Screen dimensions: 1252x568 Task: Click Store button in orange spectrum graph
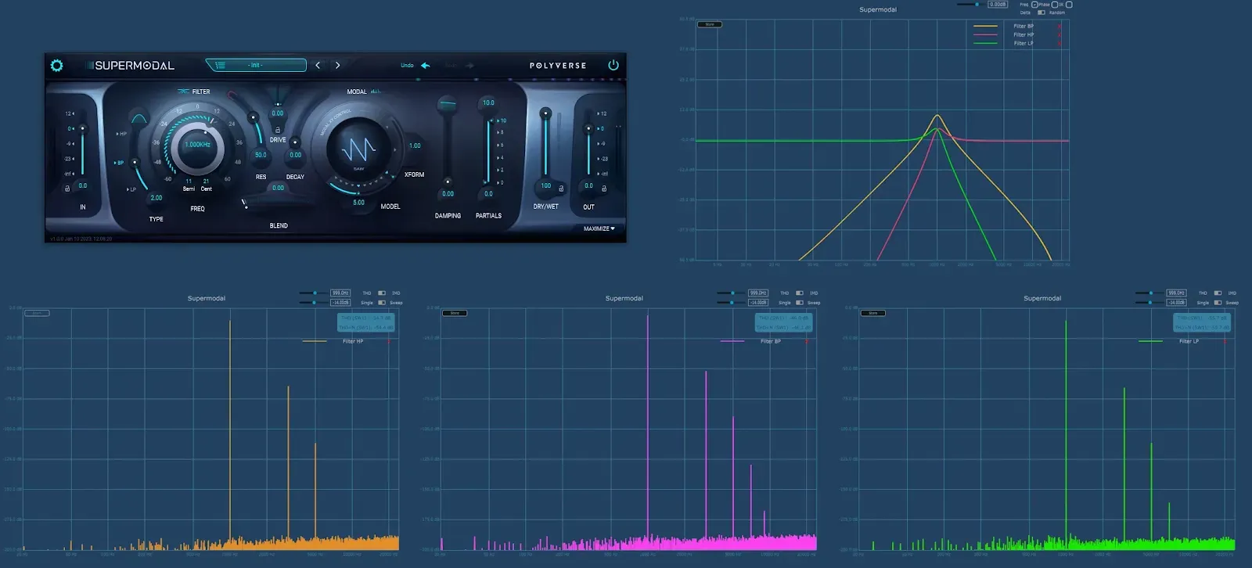pos(37,313)
